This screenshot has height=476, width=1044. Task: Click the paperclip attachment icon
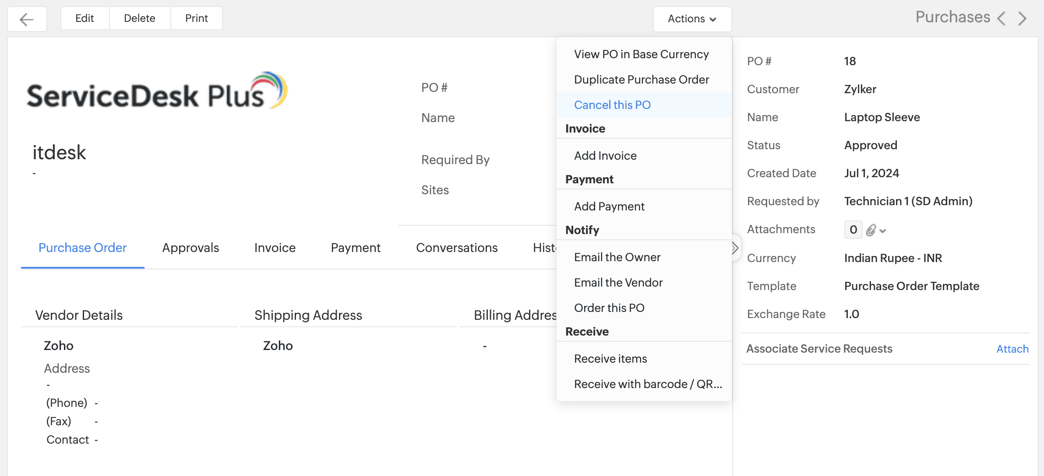871,230
